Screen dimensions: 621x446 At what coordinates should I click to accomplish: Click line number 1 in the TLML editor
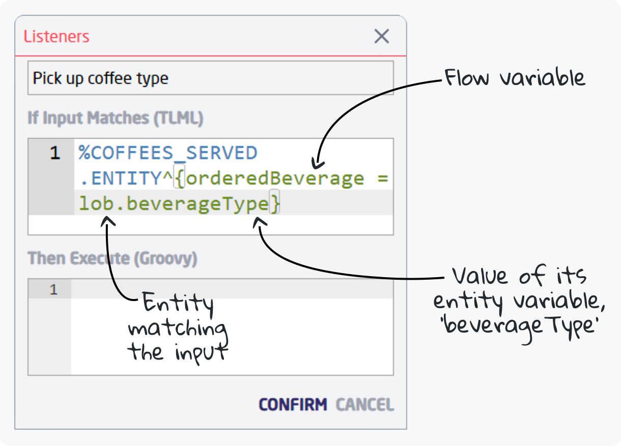coord(54,153)
